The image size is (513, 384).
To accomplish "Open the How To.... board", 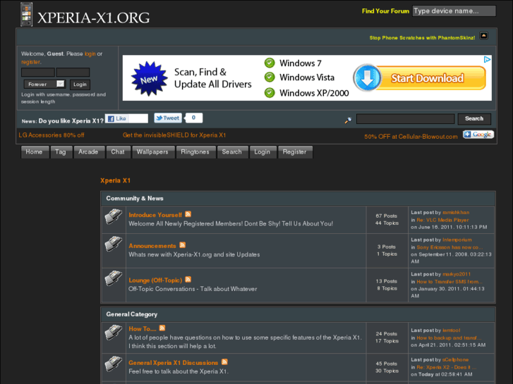I will tap(143, 329).
